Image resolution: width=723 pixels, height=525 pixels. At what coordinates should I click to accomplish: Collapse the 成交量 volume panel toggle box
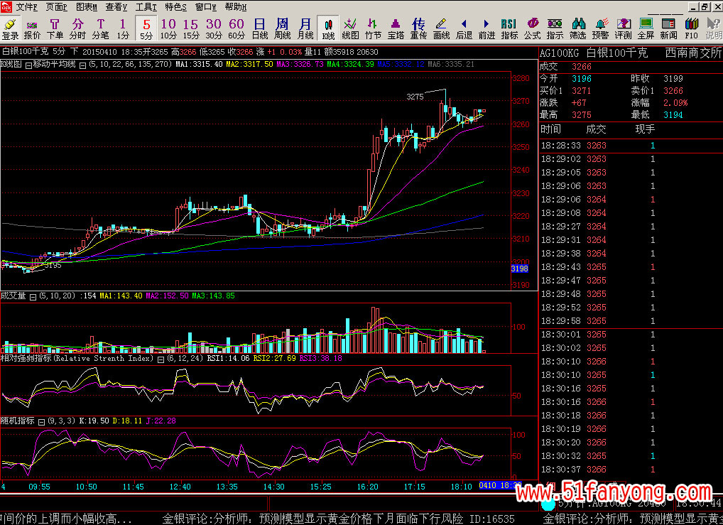click(x=33, y=297)
